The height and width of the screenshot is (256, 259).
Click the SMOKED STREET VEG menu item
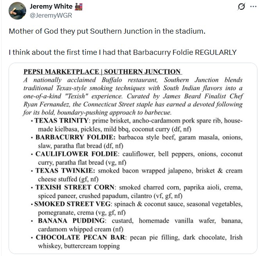click(x=137, y=208)
